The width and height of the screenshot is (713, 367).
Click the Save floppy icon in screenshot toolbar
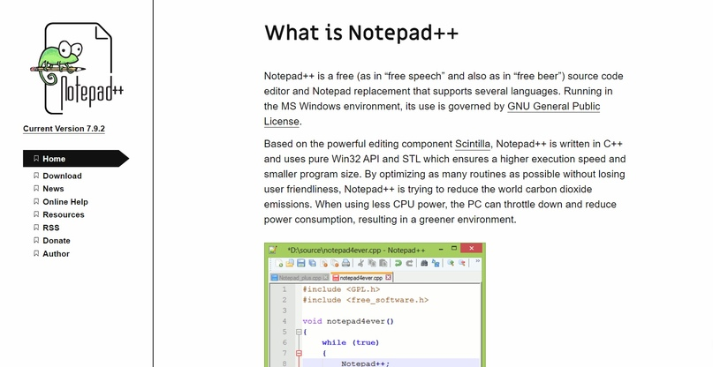tap(301, 263)
